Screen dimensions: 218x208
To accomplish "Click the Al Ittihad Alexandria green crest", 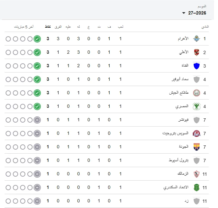I will [197, 188].
